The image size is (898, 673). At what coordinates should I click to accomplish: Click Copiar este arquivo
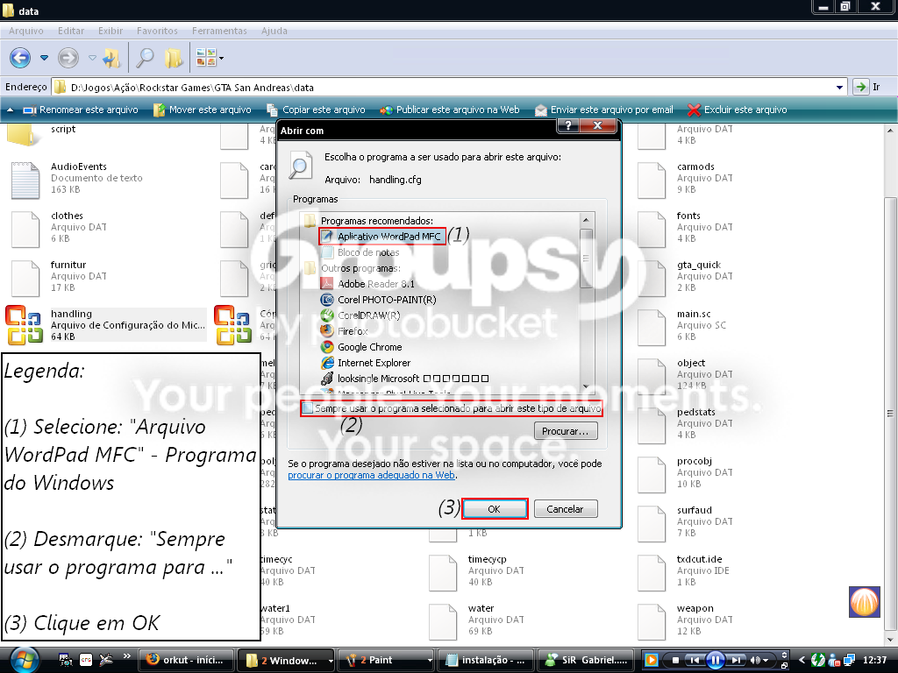(316, 110)
